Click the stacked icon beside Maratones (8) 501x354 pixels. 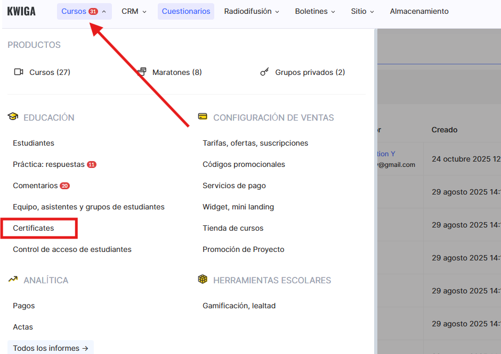tap(142, 72)
